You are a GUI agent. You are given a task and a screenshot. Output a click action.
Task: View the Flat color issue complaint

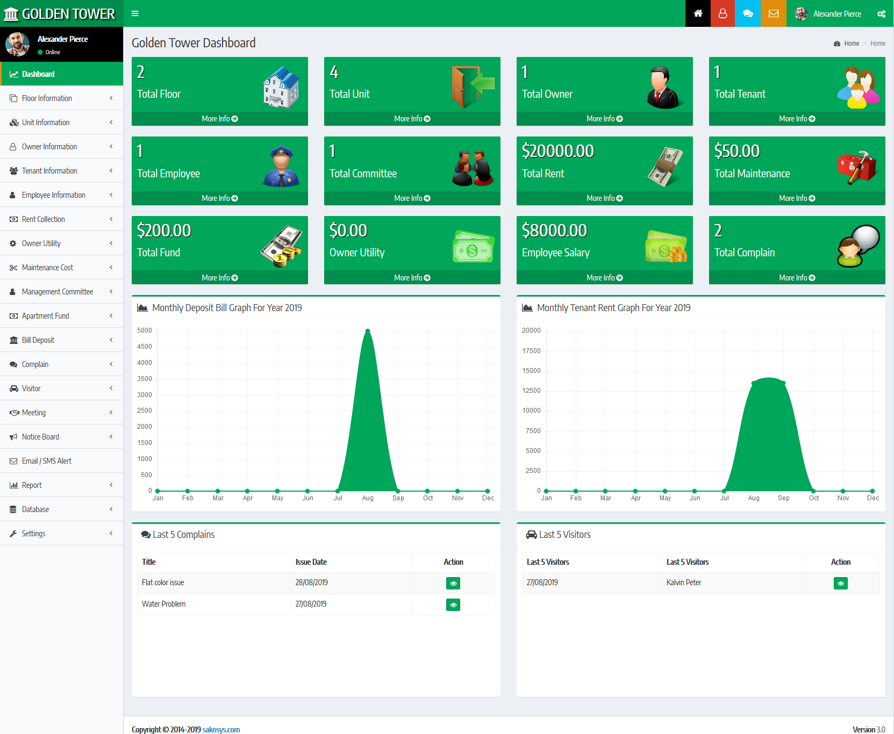click(453, 583)
